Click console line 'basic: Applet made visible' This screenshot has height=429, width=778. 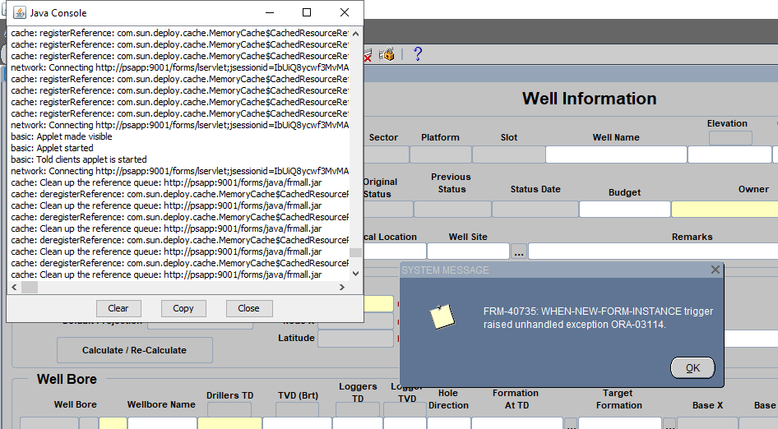tap(62, 137)
